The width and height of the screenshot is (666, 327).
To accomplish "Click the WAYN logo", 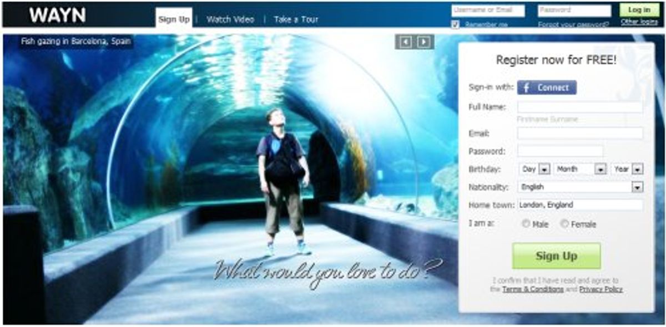I will coord(59,14).
